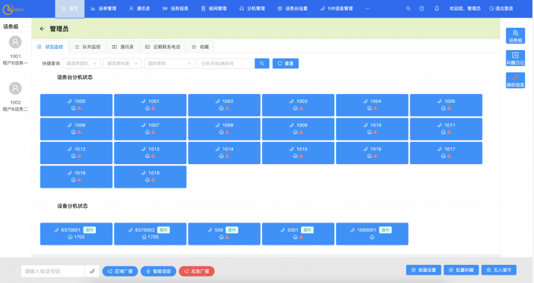This screenshot has height=283, width=534.
Task: Go to 首页 in top navigation
Action: (x=70, y=8)
